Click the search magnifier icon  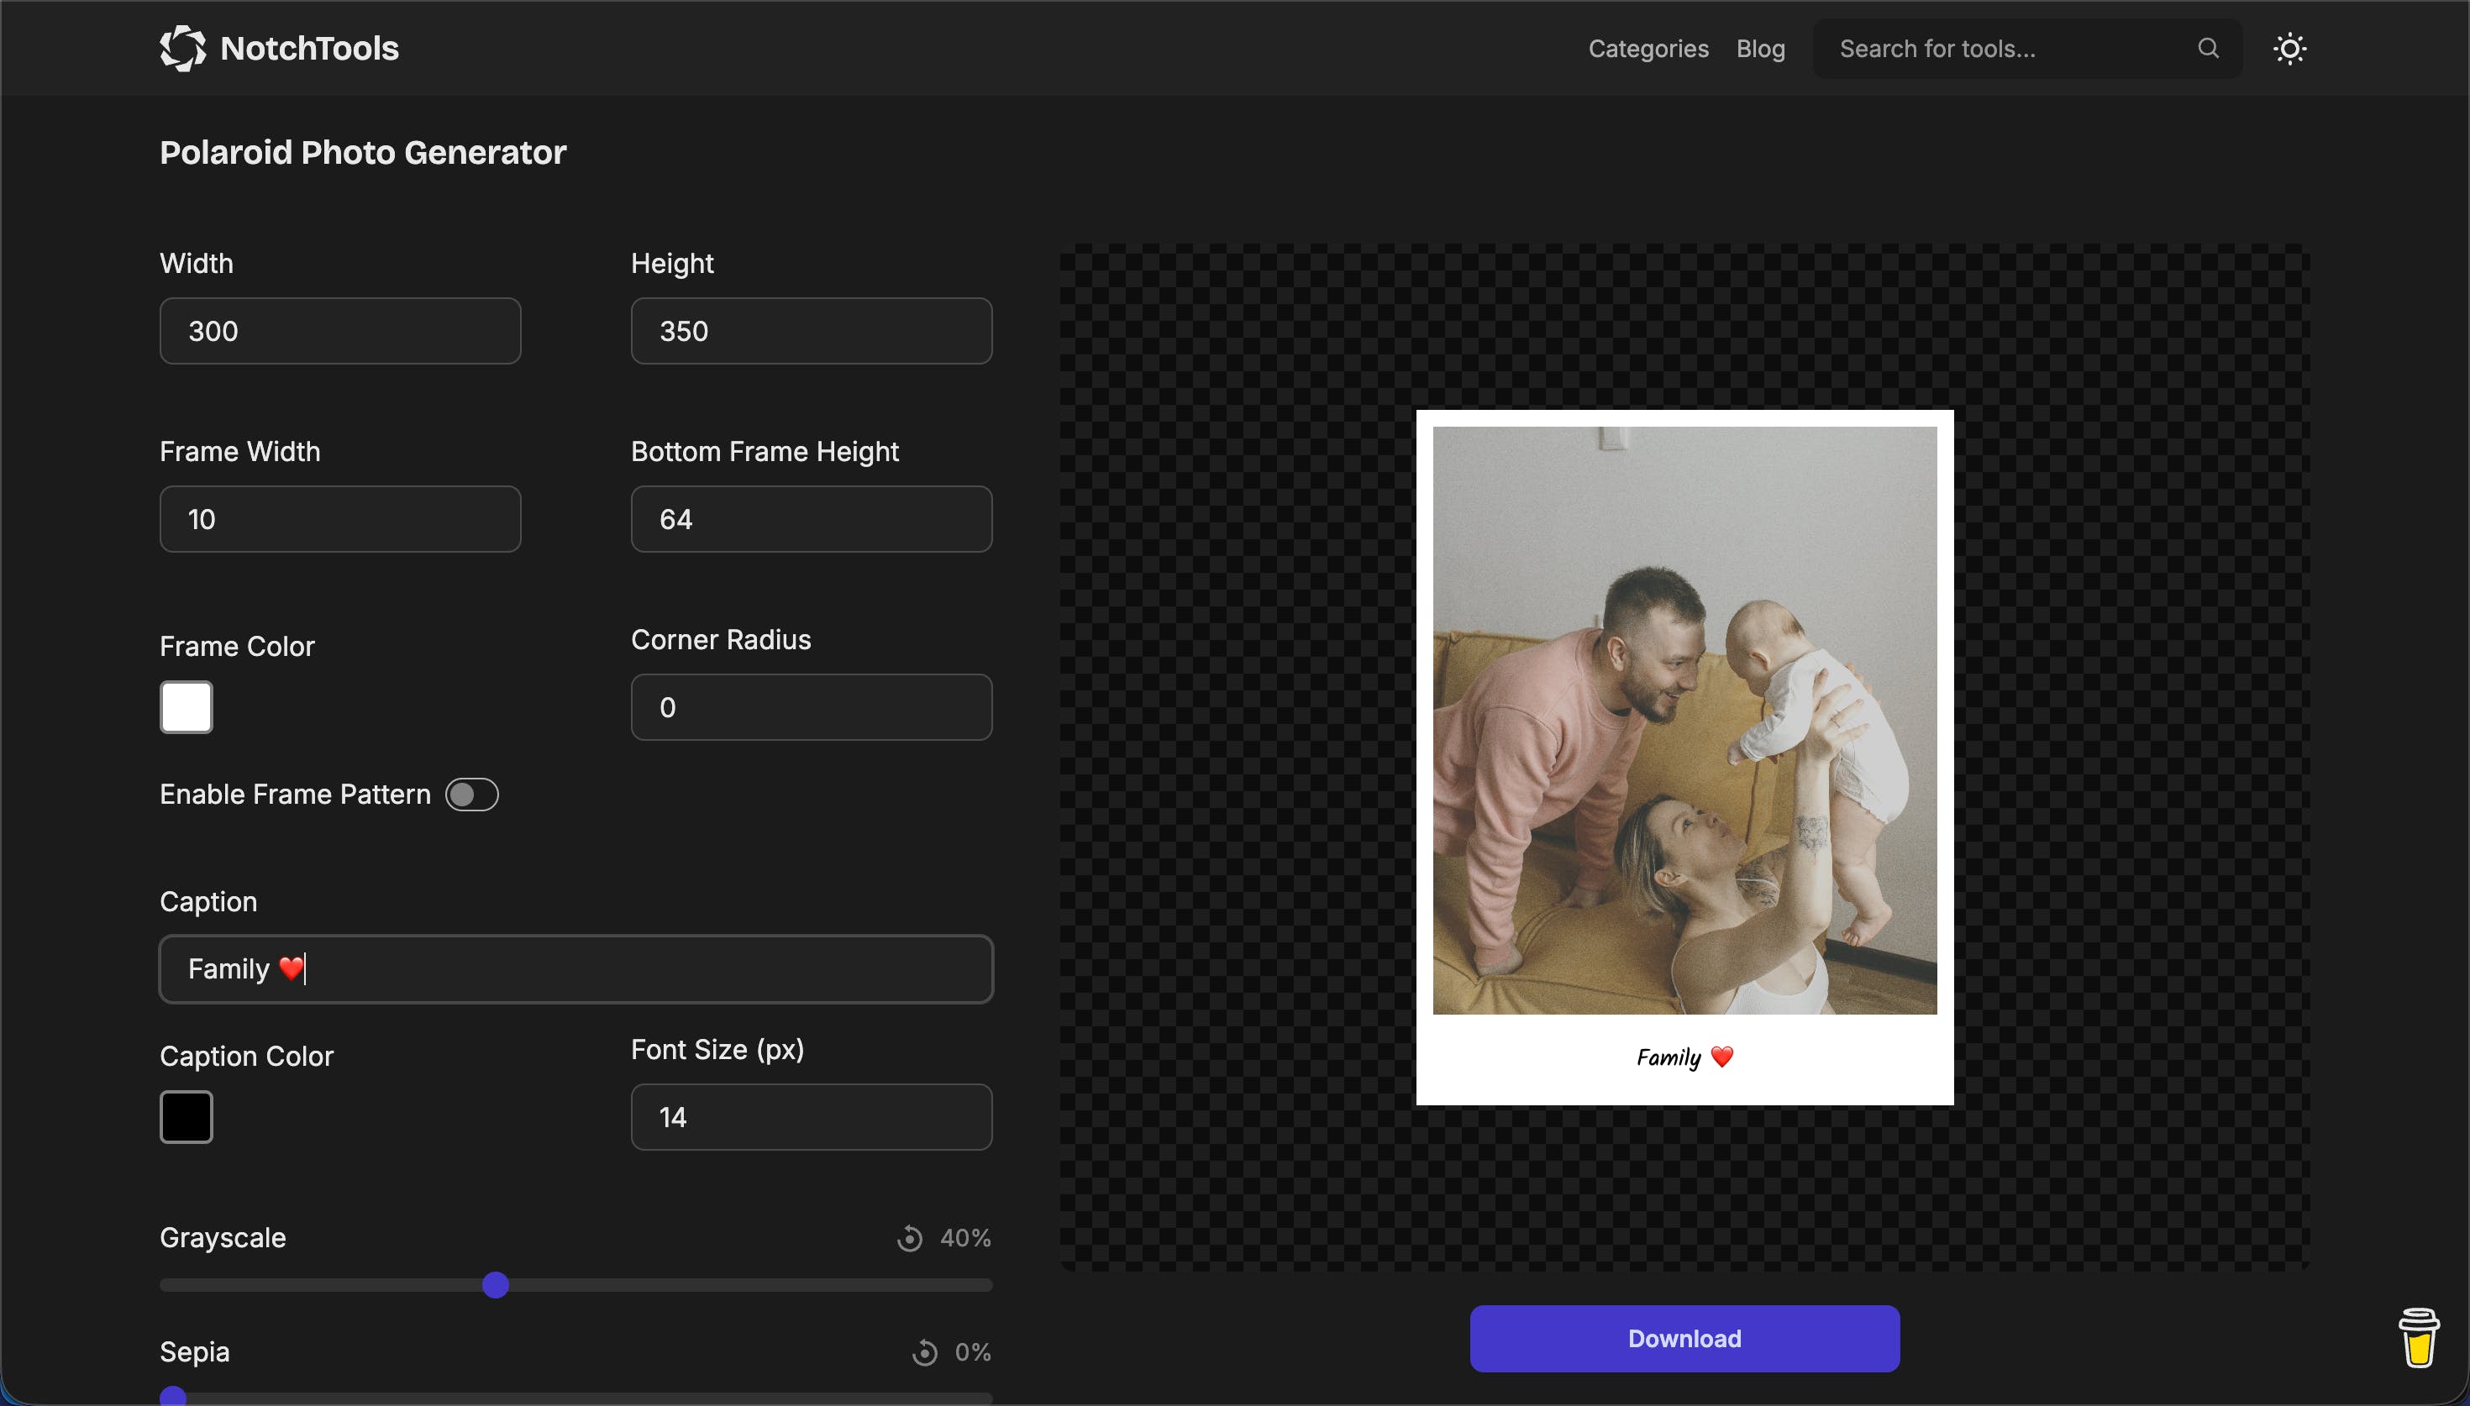(x=2207, y=48)
